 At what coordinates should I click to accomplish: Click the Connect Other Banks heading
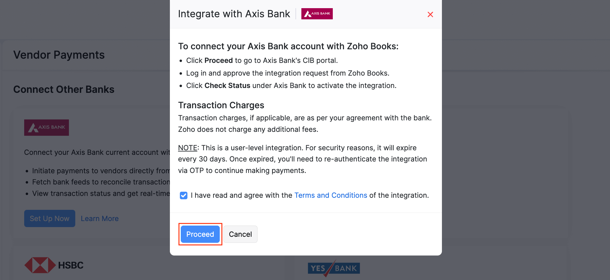(64, 90)
